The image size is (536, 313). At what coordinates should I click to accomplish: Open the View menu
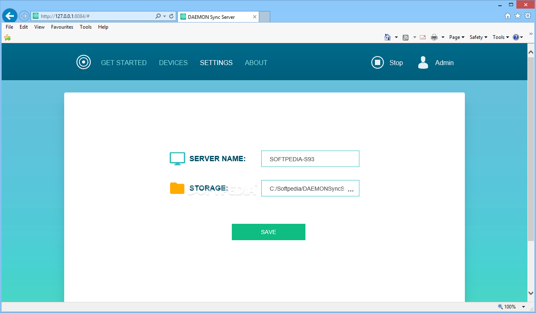(x=40, y=27)
